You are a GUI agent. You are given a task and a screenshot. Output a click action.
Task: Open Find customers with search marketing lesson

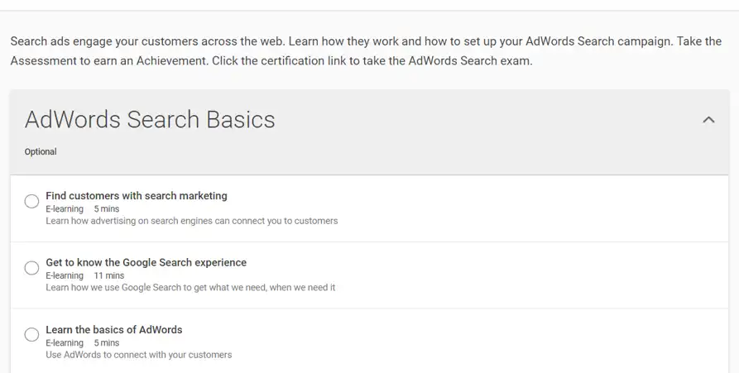coord(137,195)
